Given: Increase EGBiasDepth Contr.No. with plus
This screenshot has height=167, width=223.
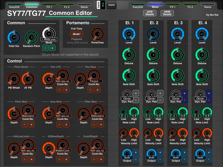Looking at the screenshot, I should (66, 159).
